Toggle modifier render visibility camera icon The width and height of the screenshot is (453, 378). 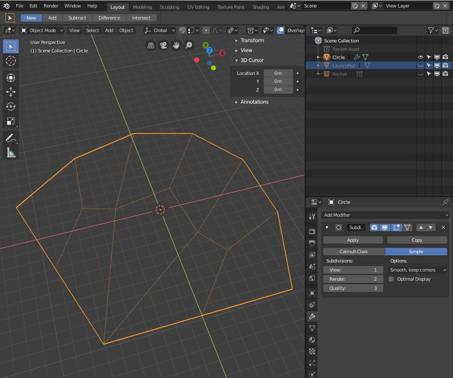[374, 227]
